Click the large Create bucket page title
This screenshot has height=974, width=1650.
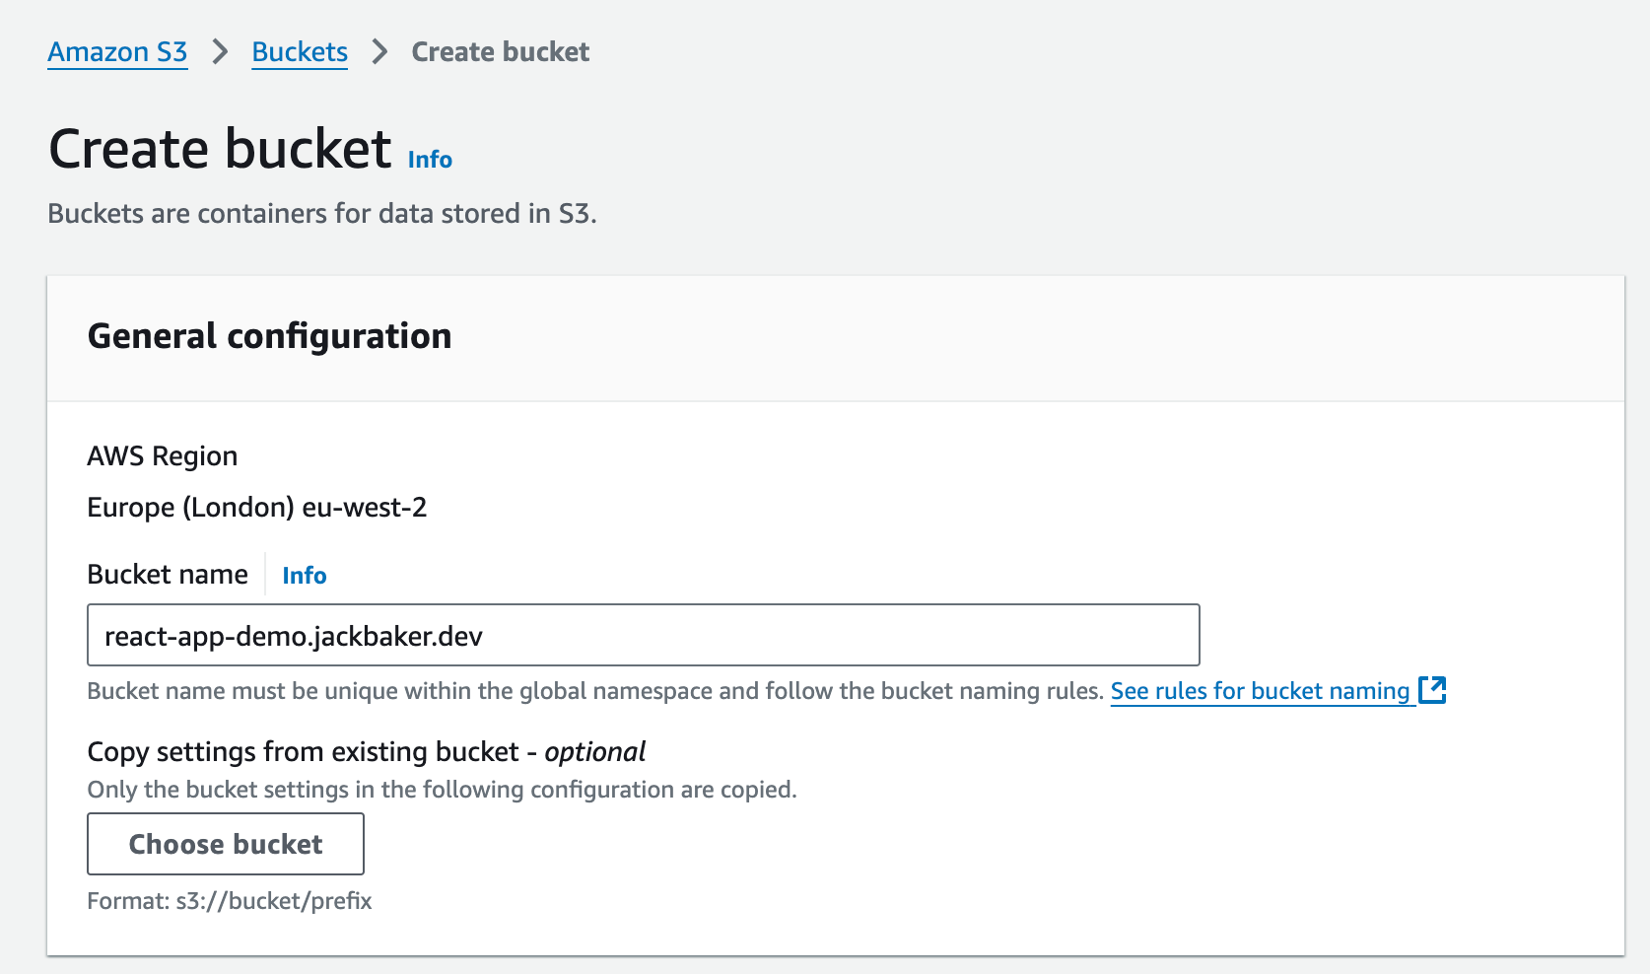click(x=220, y=149)
